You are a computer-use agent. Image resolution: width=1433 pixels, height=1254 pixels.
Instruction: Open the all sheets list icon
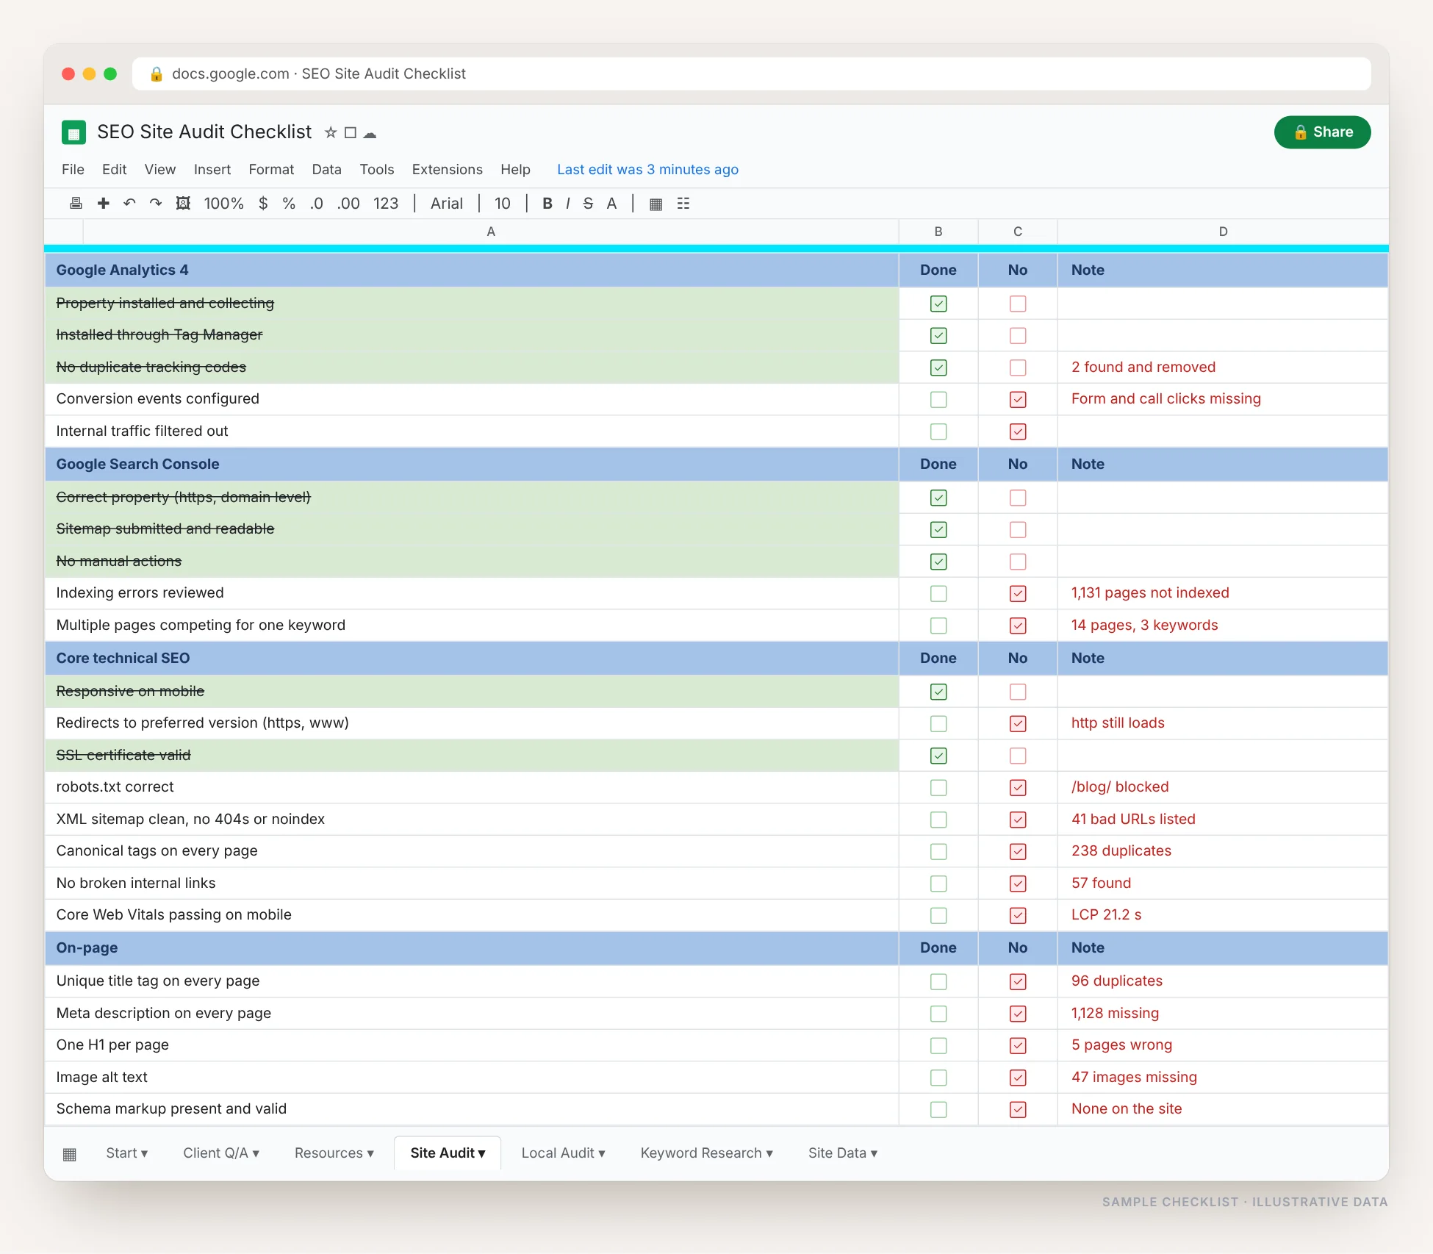tap(70, 1153)
